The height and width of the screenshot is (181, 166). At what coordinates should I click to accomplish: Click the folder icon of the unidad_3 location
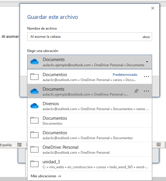(34, 164)
